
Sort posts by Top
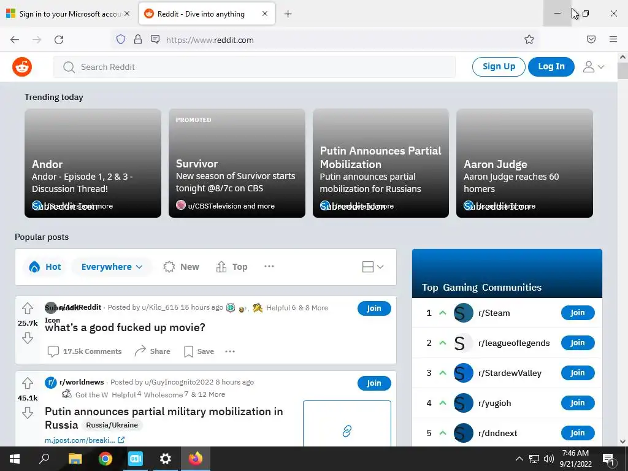232,267
